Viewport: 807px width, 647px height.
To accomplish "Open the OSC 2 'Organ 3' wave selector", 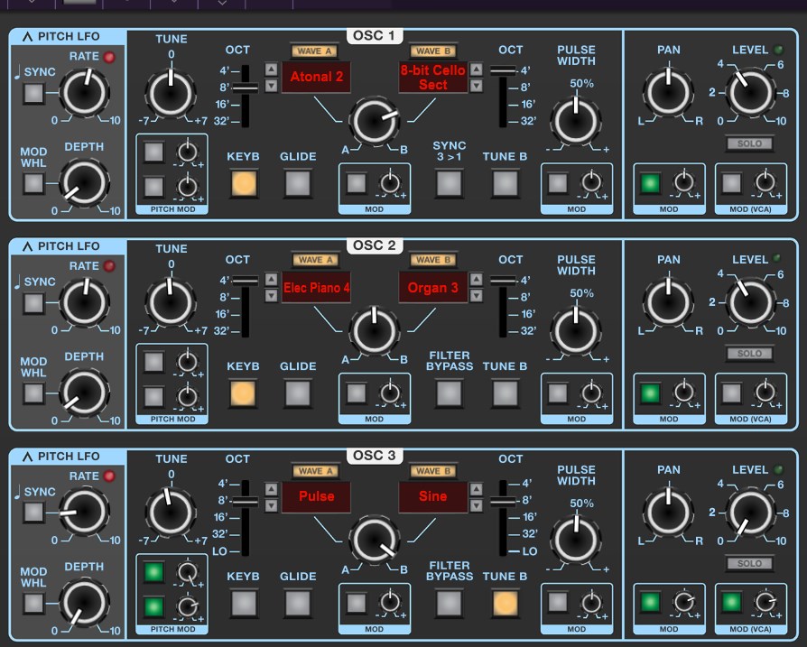I will 433,288.
